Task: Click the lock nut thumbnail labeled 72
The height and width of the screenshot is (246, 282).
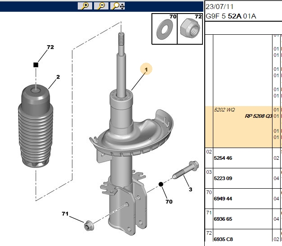Action: (190, 29)
